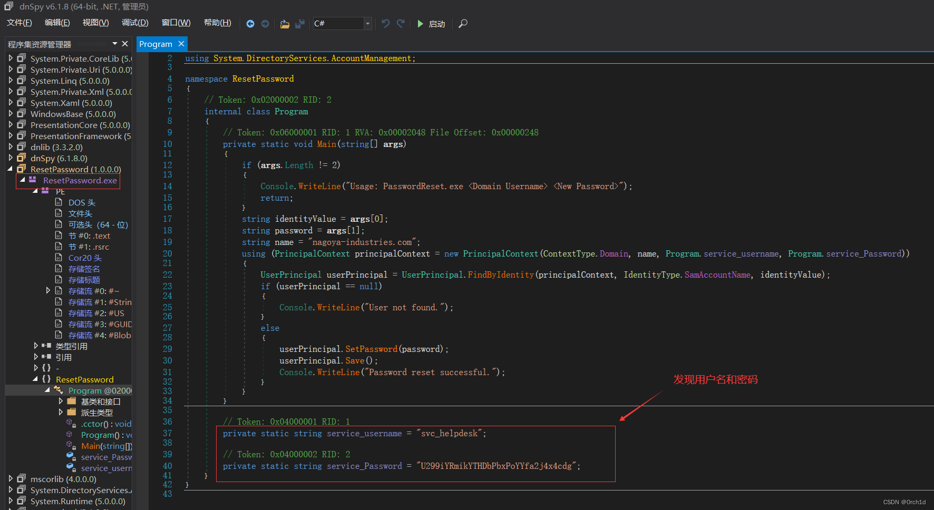
Task: Start debugging with the green play button
Action: (x=421, y=24)
